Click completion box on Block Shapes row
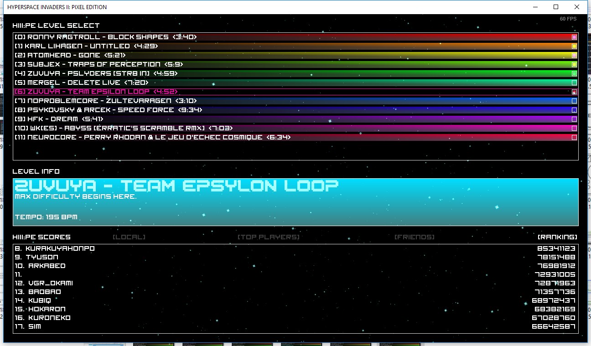Viewport: 591px width, 346px height. pyautogui.click(x=574, y=37)
